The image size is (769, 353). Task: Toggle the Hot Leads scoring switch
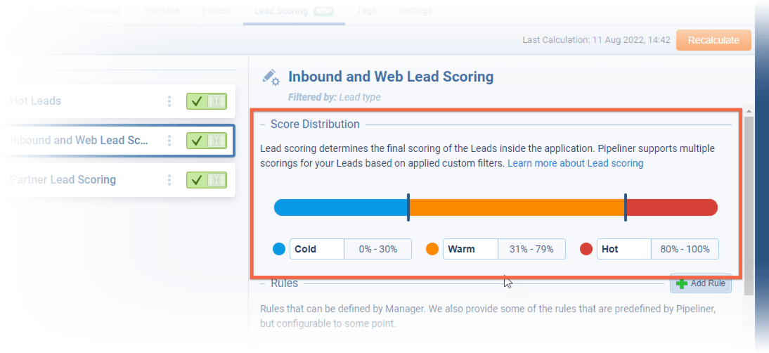[206, 101]
